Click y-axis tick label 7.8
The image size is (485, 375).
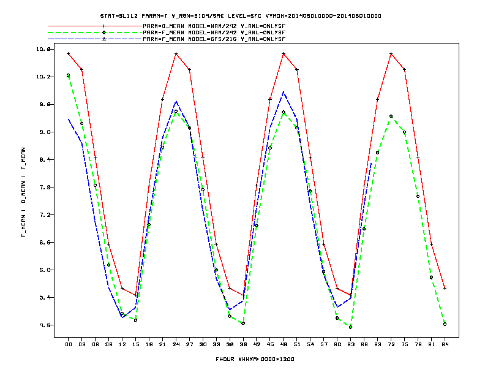[45, 187]
